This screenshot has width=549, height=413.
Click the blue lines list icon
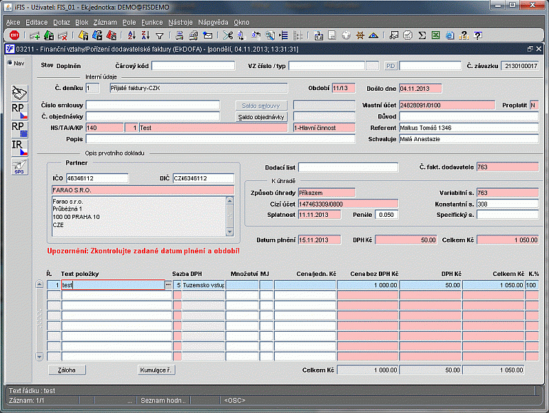pos(284,35)
